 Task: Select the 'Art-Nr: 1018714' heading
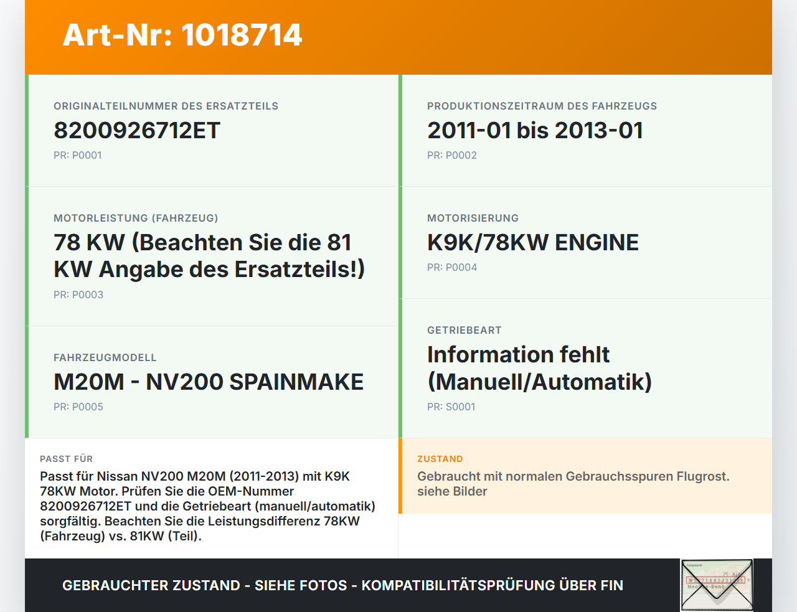(x=182, y=35)
